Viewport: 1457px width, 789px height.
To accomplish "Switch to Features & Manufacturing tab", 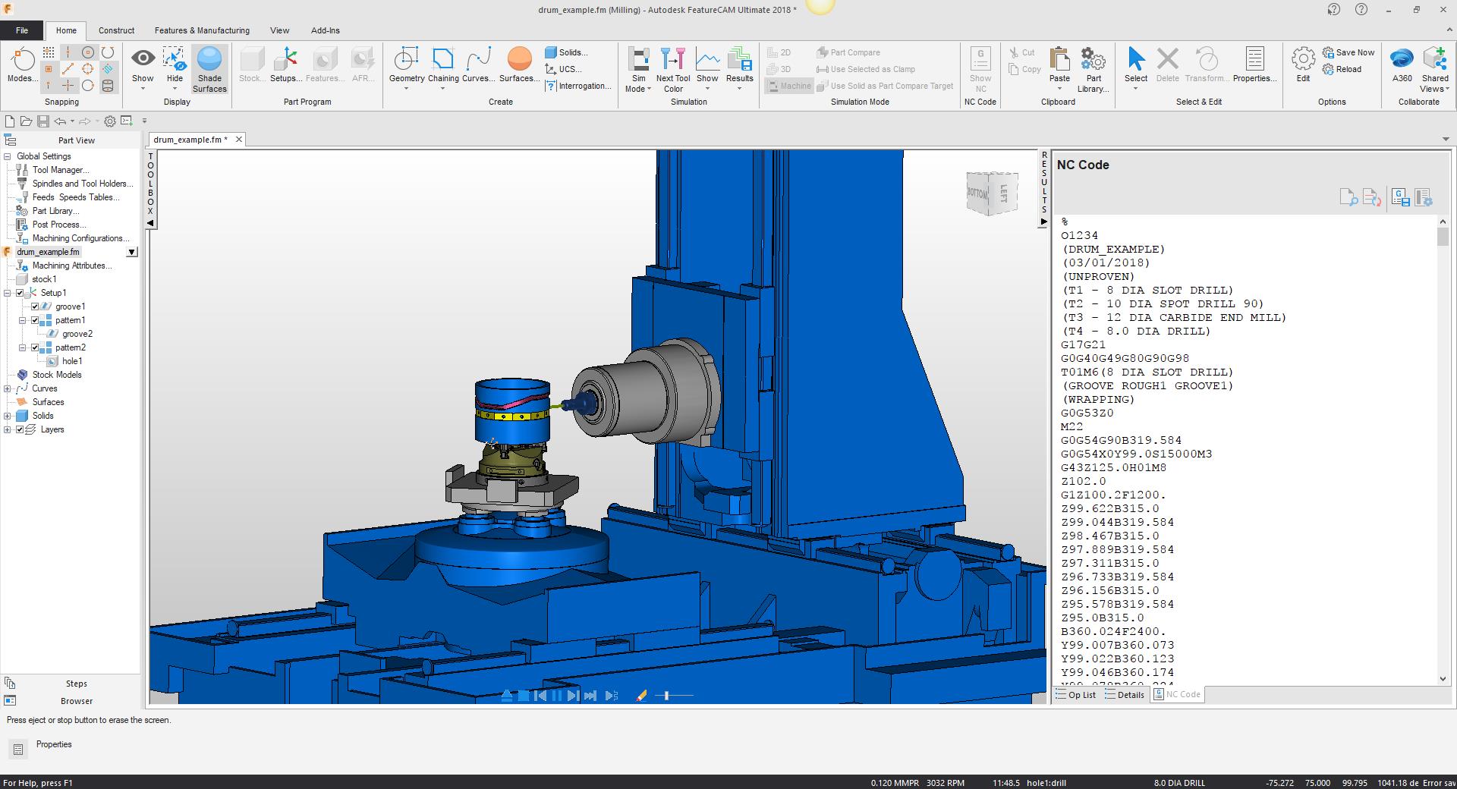I will [202, 30].
